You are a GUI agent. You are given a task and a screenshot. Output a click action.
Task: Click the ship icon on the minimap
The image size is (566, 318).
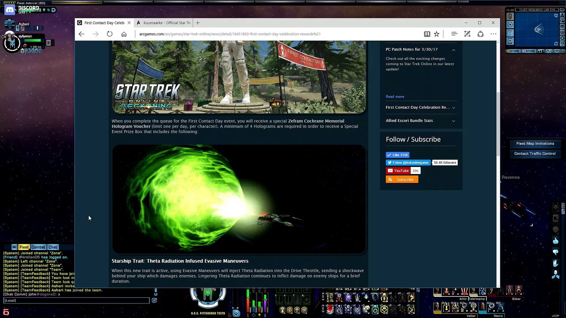click(x=538, y=30)
